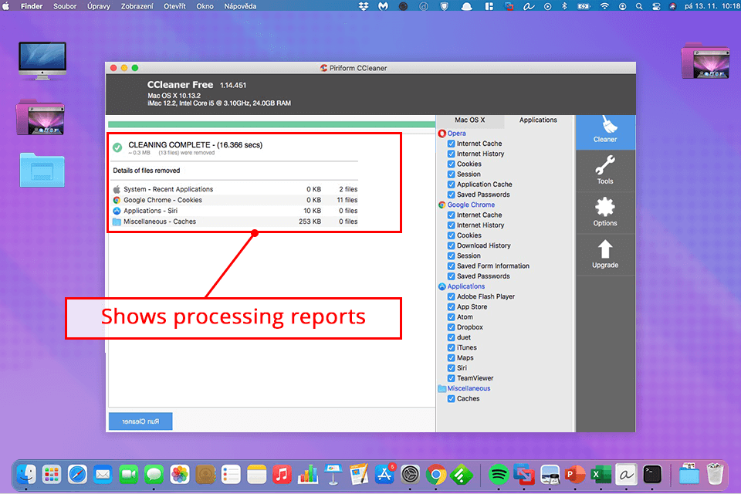
Task: Click the Opera logo icon in the list
Action: 442,134
